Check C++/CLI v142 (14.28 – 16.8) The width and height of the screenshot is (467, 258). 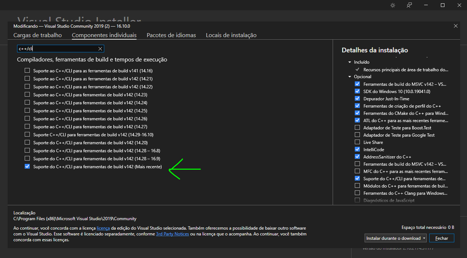pos(27,150)
